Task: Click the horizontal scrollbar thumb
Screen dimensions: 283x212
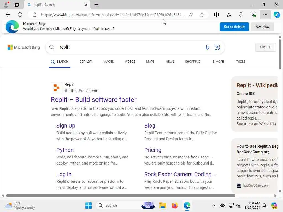Action: tap(120, 196)
